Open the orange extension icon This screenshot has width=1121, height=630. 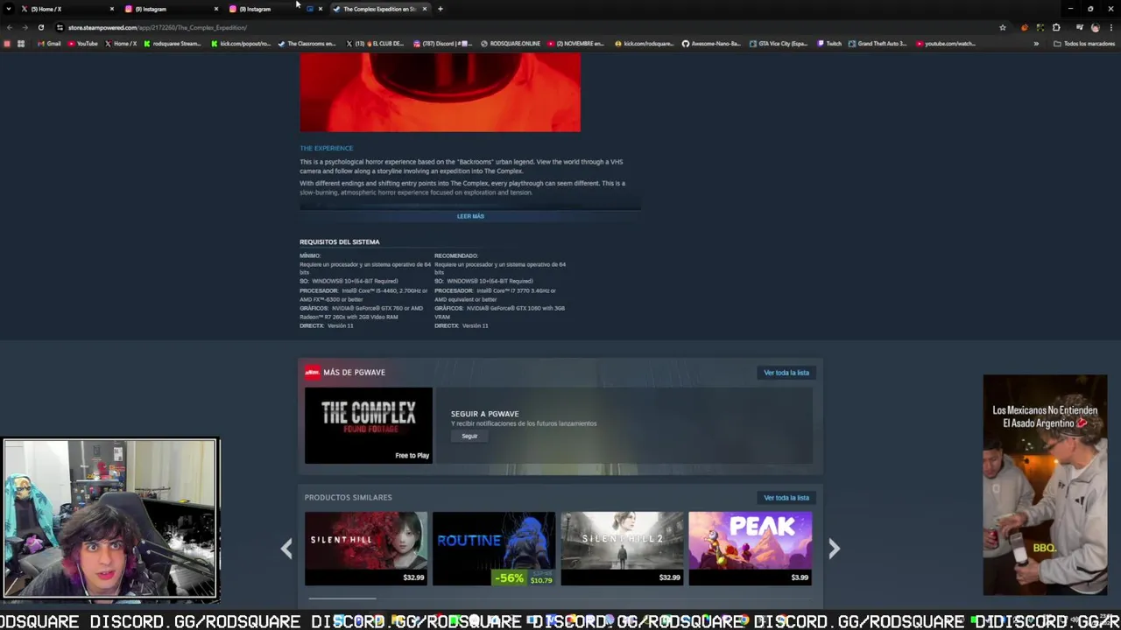(1025, 27)
